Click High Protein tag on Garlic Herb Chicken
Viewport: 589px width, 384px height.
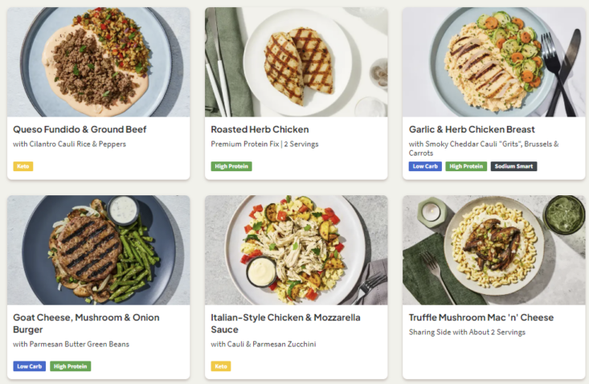(466, 166)
